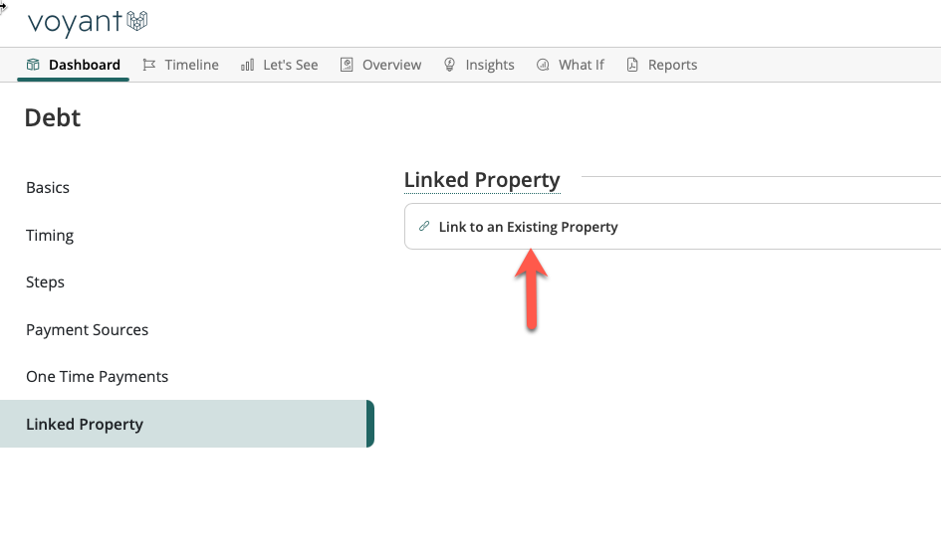941x556 pixels.
Task: Click Link to an Existing Property text
Action: 528,227
